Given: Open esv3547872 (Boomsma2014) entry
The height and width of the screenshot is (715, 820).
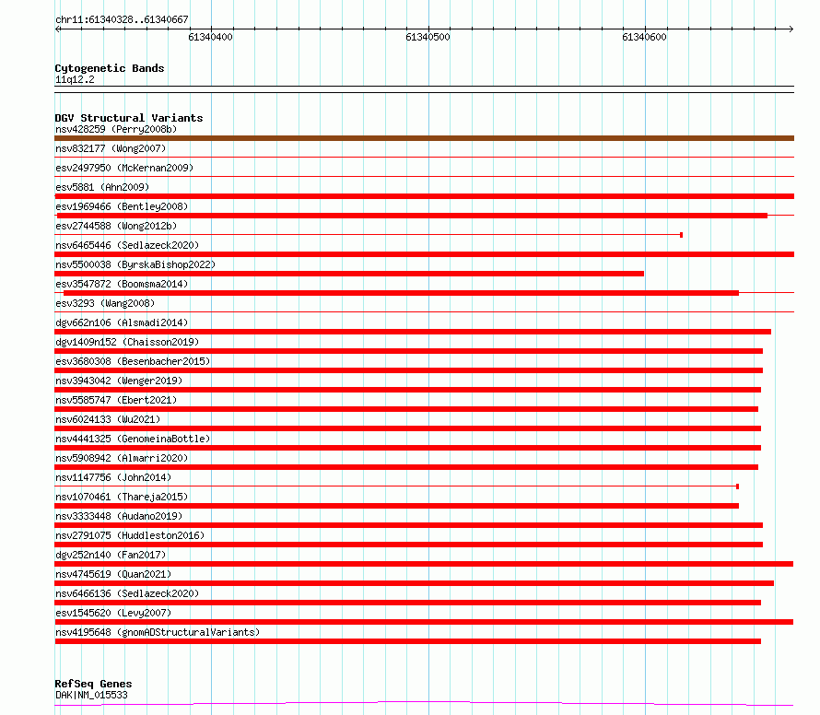Looking at the screenshot, I should [122, 284].
